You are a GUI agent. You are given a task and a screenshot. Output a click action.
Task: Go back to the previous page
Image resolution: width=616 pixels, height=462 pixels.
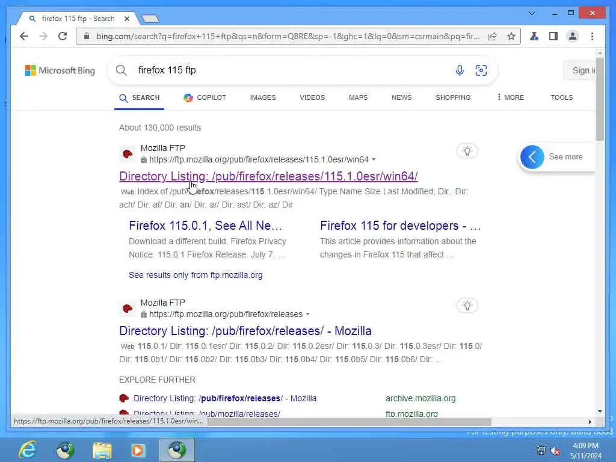(24, 37)
